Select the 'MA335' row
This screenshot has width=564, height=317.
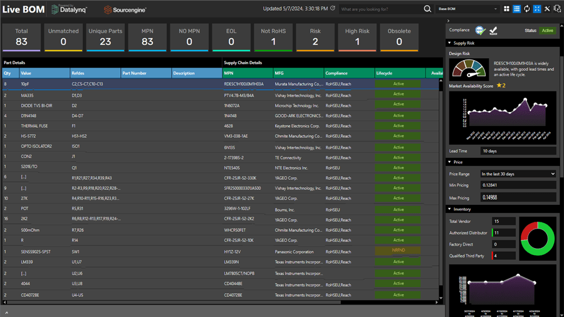[220, 95]
